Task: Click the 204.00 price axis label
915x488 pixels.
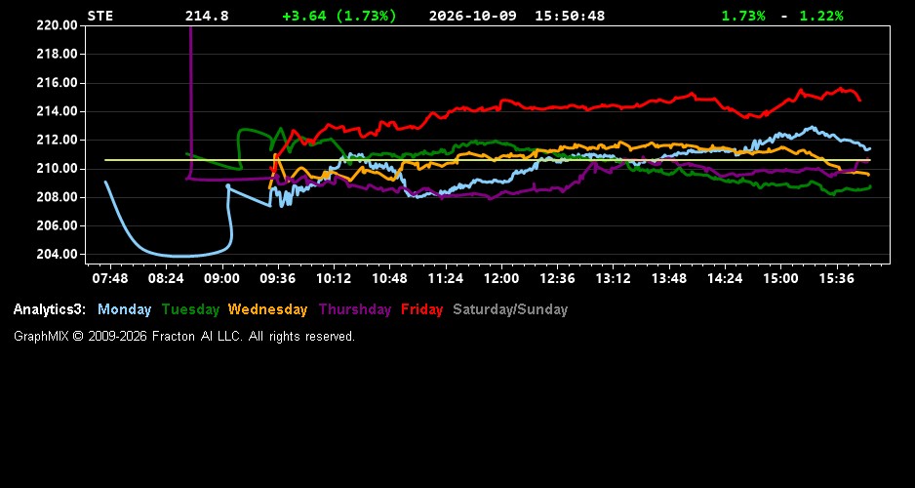Action: tap(57, 255)
